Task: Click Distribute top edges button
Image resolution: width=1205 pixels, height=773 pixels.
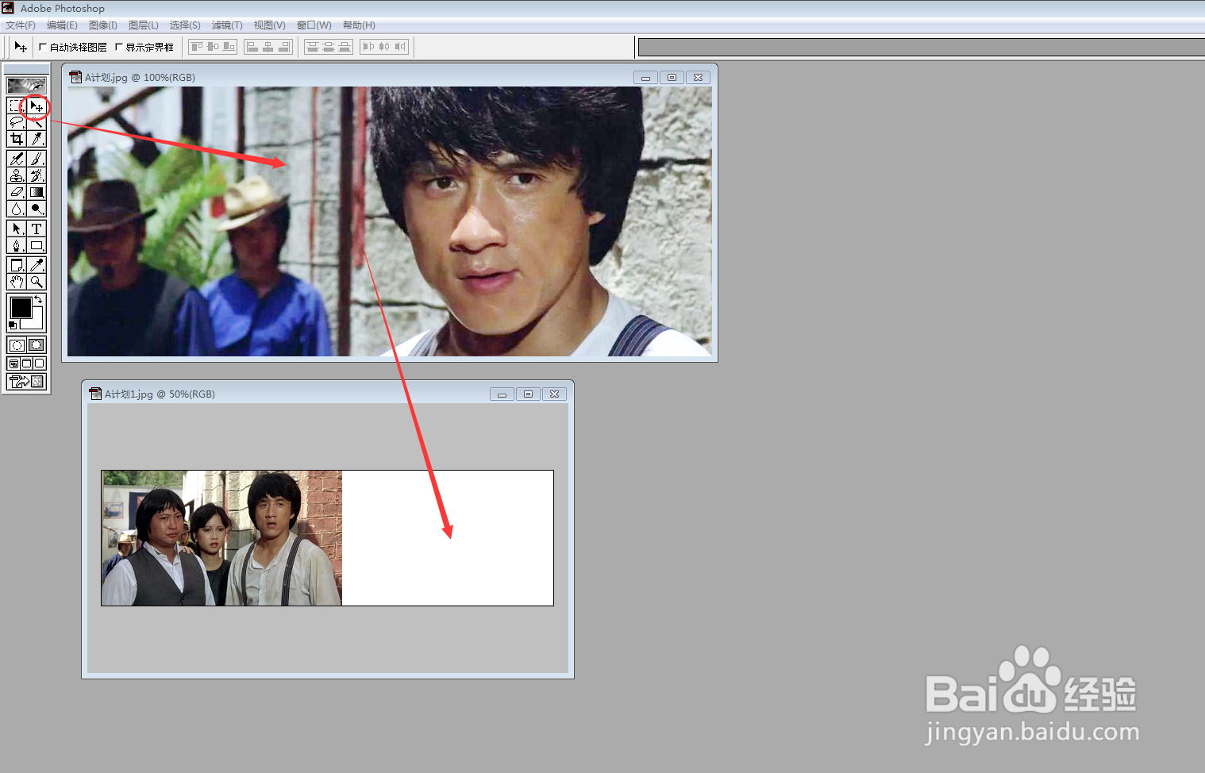Action: [x=313, y=47]
